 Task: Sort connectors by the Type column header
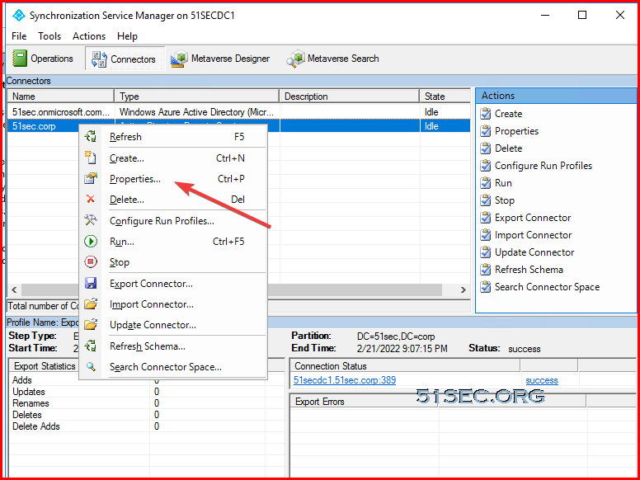(197, 96)
